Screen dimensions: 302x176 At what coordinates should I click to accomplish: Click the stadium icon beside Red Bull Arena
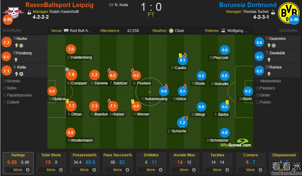pyautogui.click(x=66, y=31)
